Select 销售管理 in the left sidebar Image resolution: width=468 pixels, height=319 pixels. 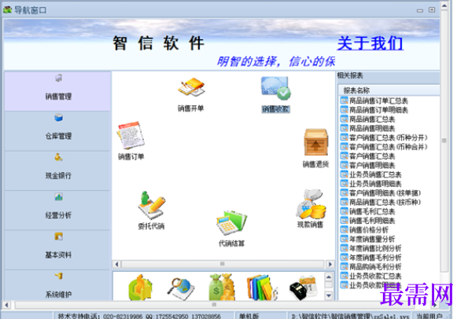[57, 91]
